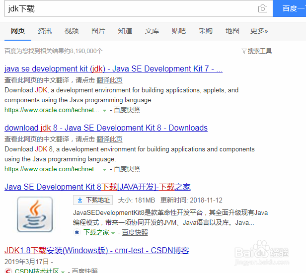Click 翻译此页 under the first result
Screen dimensions: 306x273
pyautogui.click(x=109, y=80)
